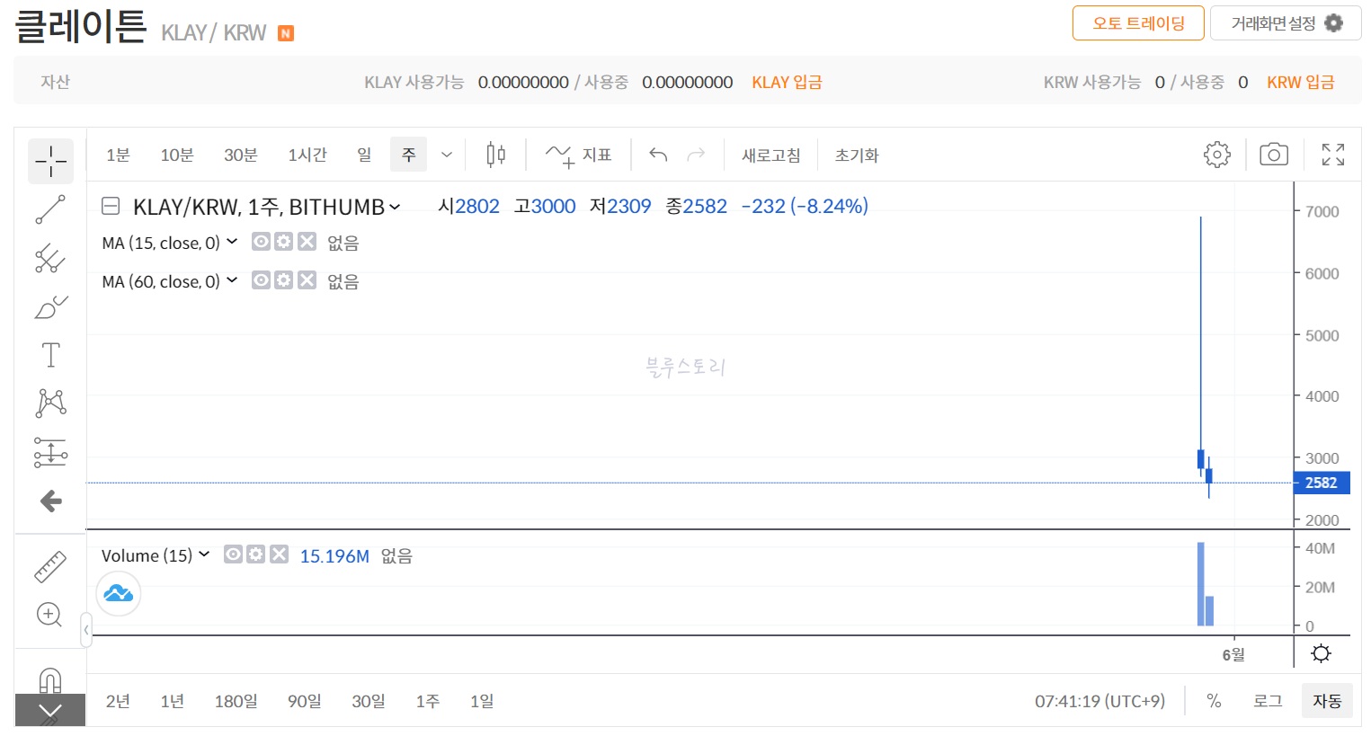The width and height of the screenshot is (1371, 736).
Task: Set chart range to 90일
Action: [x=304, y=701]
